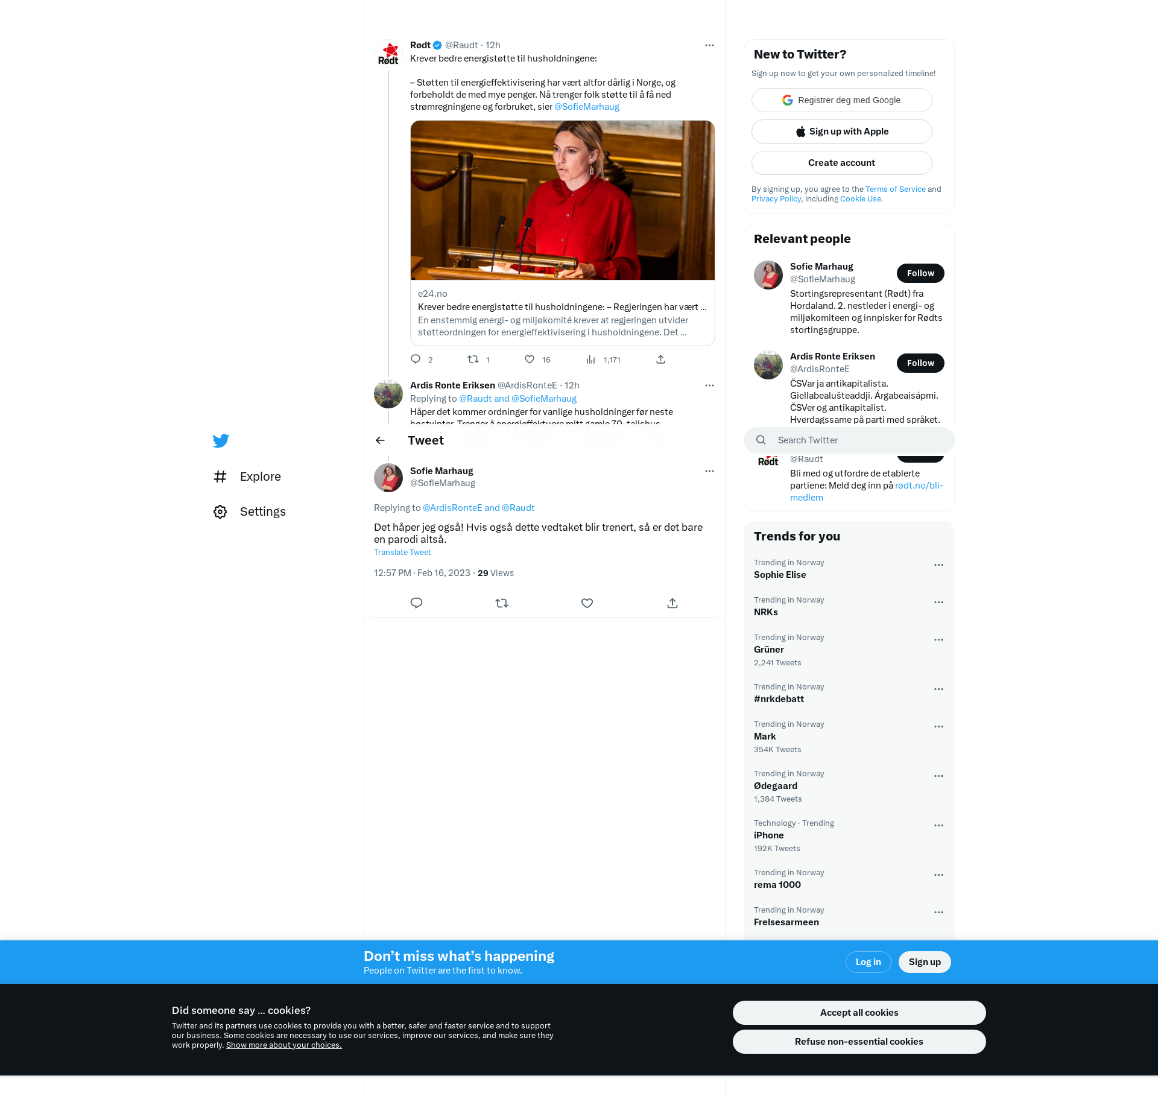
Task: Reply to Rødt's tweet with 2 replies
Action: (x=416, y=359)
